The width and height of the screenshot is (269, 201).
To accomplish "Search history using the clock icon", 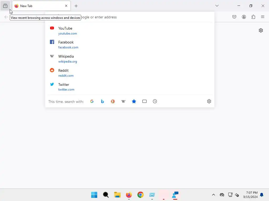I will coord(155,101).
